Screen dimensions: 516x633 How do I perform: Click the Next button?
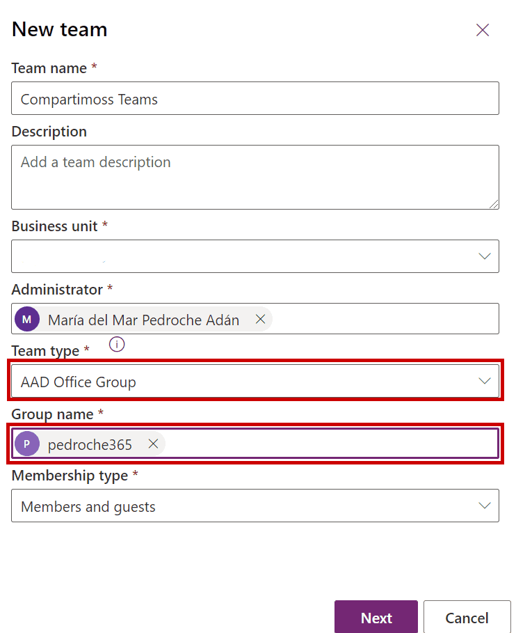pyautogui.click(x=376, y=618)
